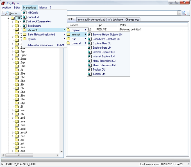Sort by the Nombre column header
Image resolution: width=191 pixels, height=167 pixels.
81,25
